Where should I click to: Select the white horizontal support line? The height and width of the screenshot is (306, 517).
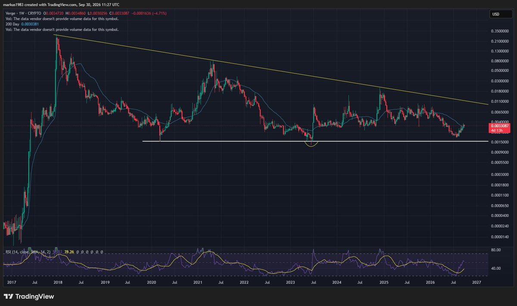click(315, 141)
